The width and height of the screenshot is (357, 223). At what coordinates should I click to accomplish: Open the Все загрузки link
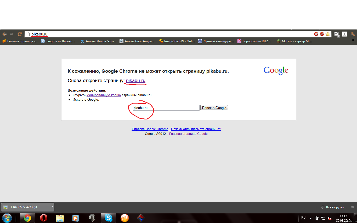click(336, 207)
